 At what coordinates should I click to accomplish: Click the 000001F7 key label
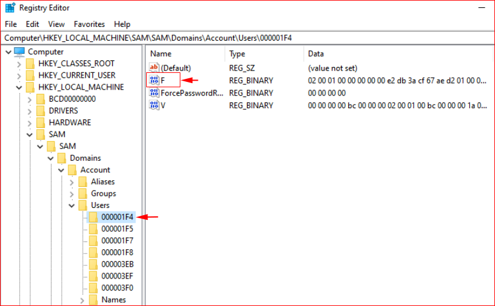click(117, 241)
